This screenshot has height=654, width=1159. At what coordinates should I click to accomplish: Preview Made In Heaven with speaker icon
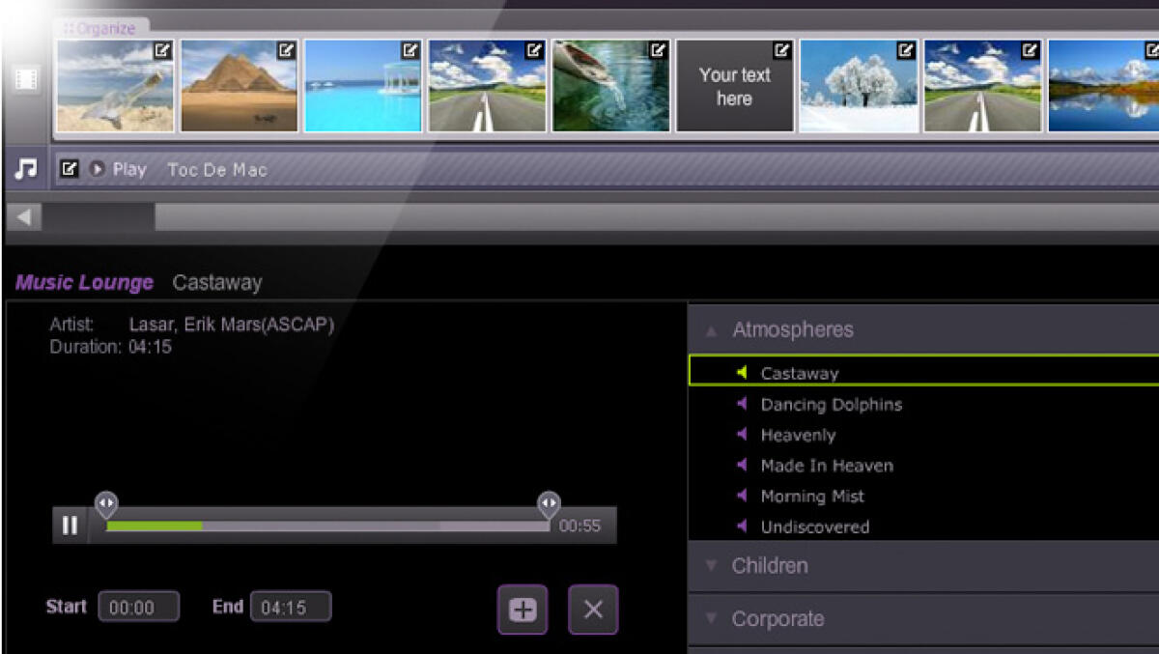(x=742, y=465)
